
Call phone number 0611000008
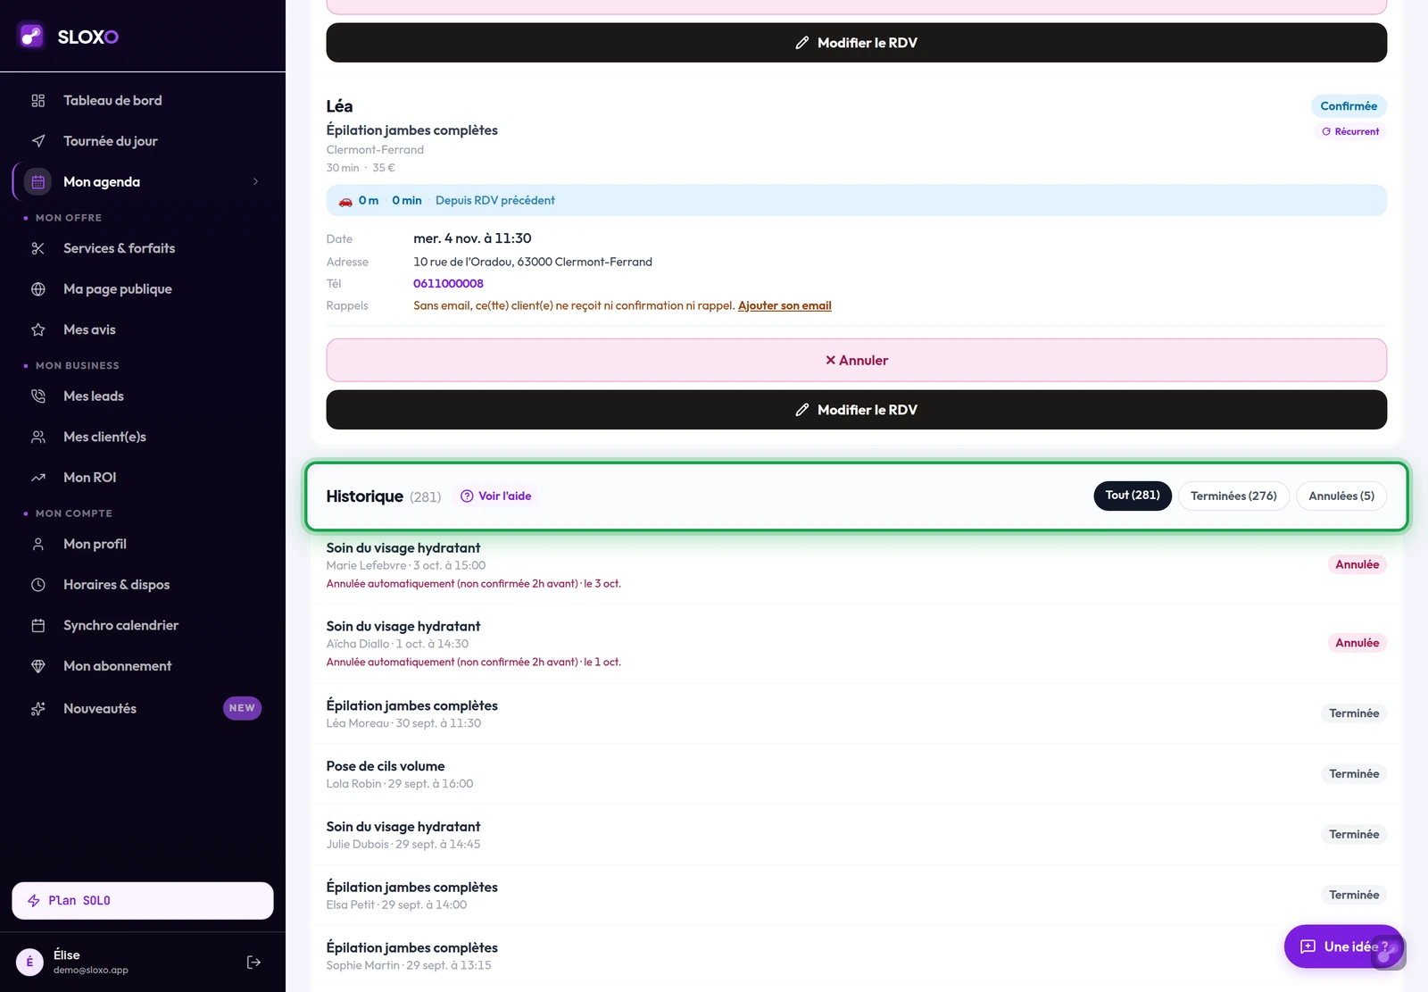[x=448, y=283]
